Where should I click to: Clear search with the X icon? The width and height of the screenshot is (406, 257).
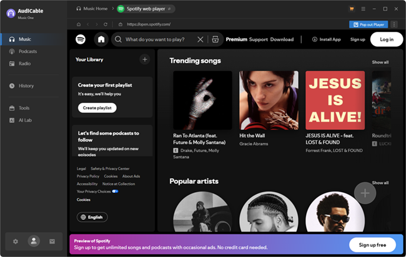(200, 39)
